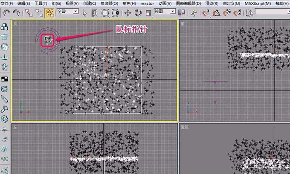The height and width of the screenshot is (174, 290).
Task: Open the 视图(V) menu
Action: tap(72, 3)
